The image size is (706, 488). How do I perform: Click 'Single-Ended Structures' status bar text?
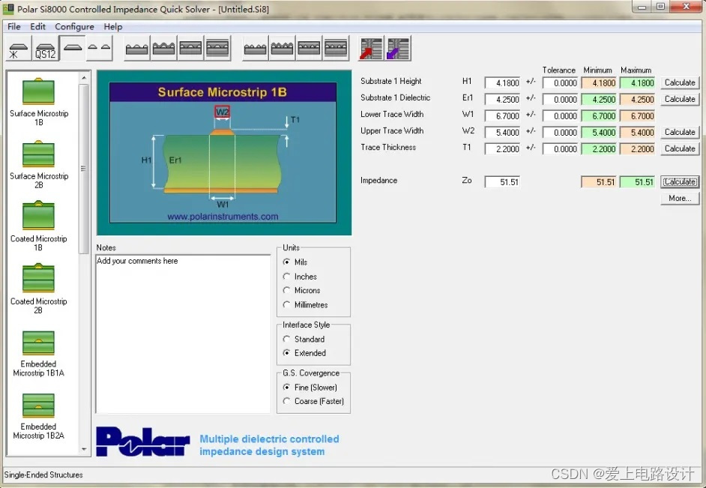43,475
